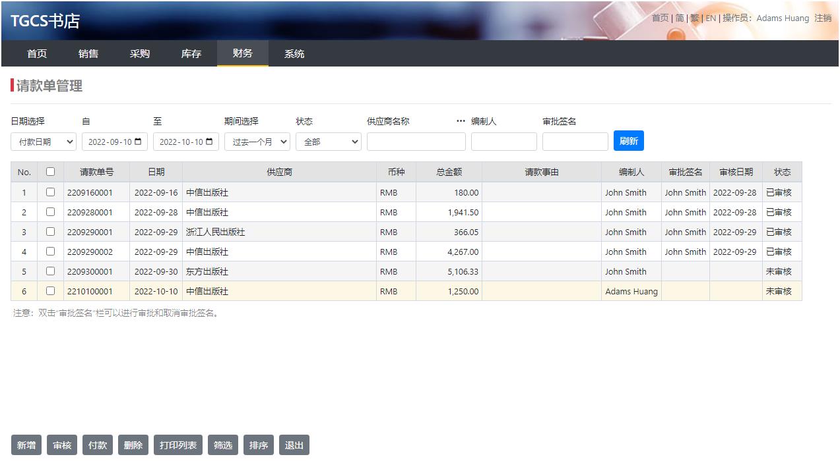Open the 付款日期 date type dropdown
This screenshot has width=840, height=461.
[x=44, y=142]
